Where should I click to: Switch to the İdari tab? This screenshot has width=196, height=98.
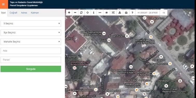[x=3, y=13]
